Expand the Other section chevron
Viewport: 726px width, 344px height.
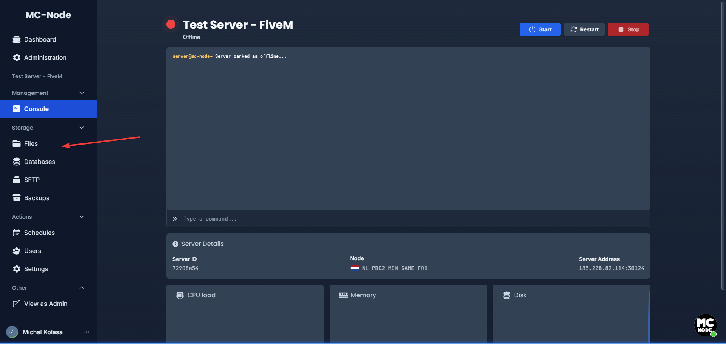point(82,288)
